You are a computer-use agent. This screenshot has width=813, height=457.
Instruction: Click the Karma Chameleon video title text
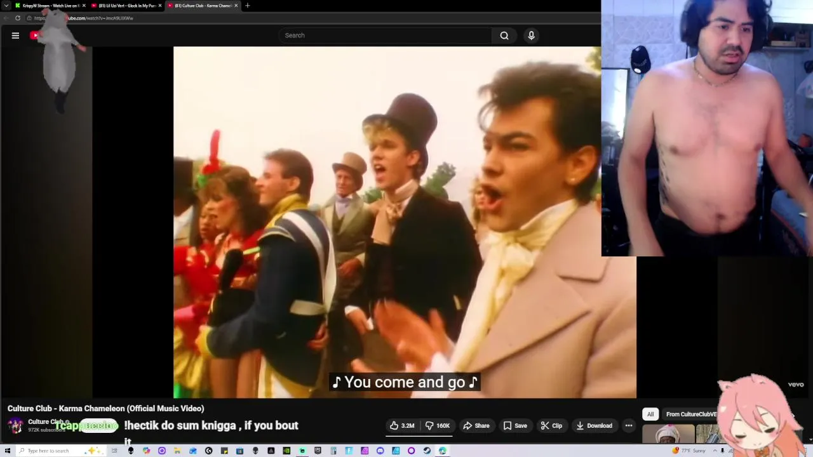105,409
